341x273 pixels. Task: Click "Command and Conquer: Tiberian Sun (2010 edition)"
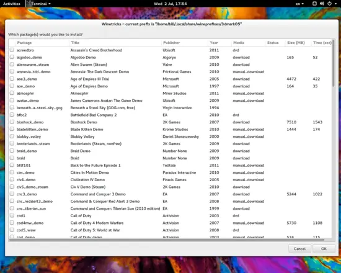pyautogui.click(x=115, y=208)
